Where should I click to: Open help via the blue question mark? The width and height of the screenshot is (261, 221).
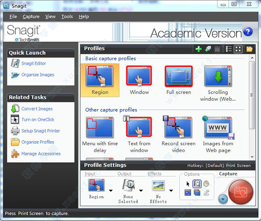(x=248, y=31)
